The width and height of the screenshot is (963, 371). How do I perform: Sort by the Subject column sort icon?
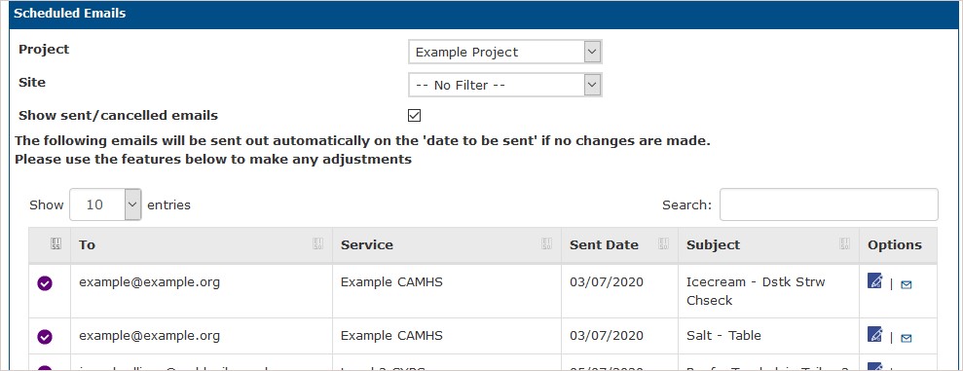[844, 243]
